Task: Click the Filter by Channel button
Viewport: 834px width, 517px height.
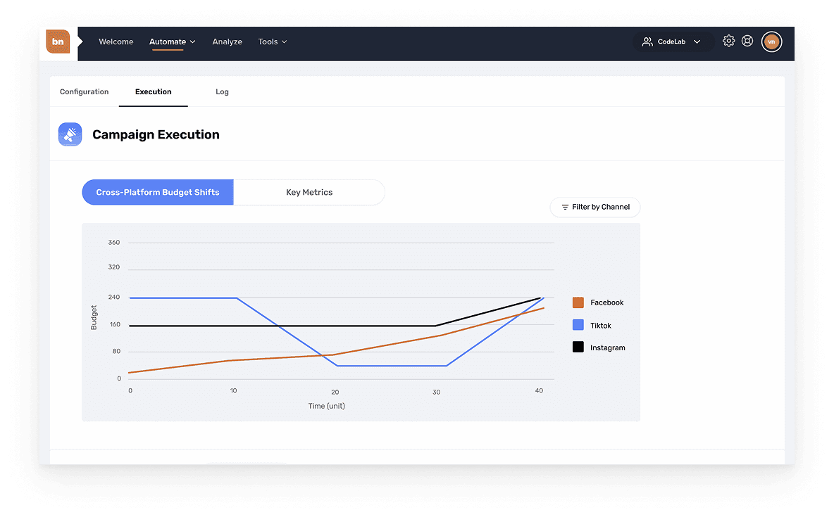Action: pos(595,208)
